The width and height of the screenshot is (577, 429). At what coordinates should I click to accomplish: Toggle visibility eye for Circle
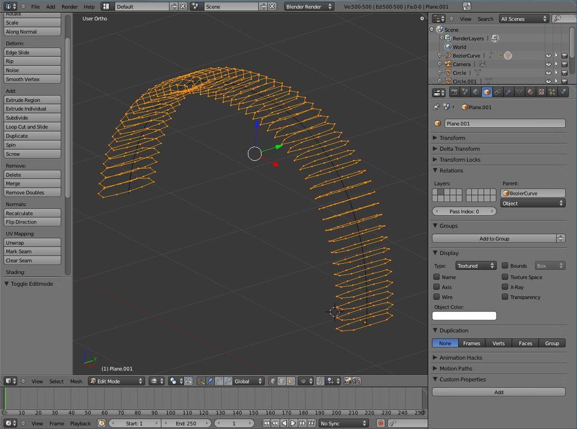(x=548, y=73)
